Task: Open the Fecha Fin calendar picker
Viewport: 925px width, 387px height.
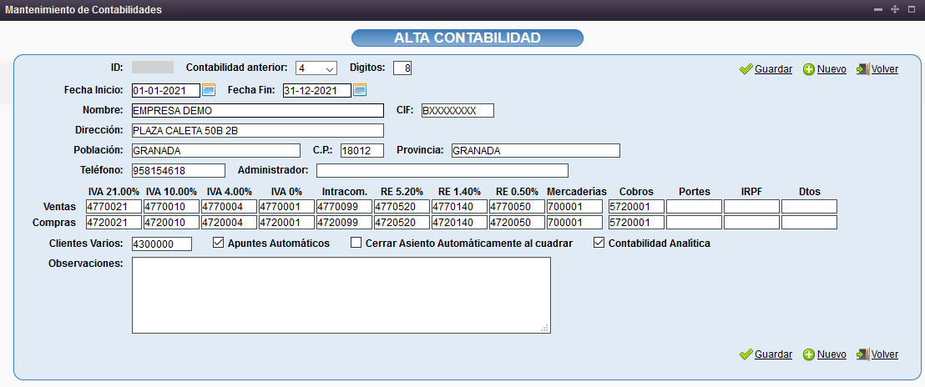Action: (x=360, y=90)
